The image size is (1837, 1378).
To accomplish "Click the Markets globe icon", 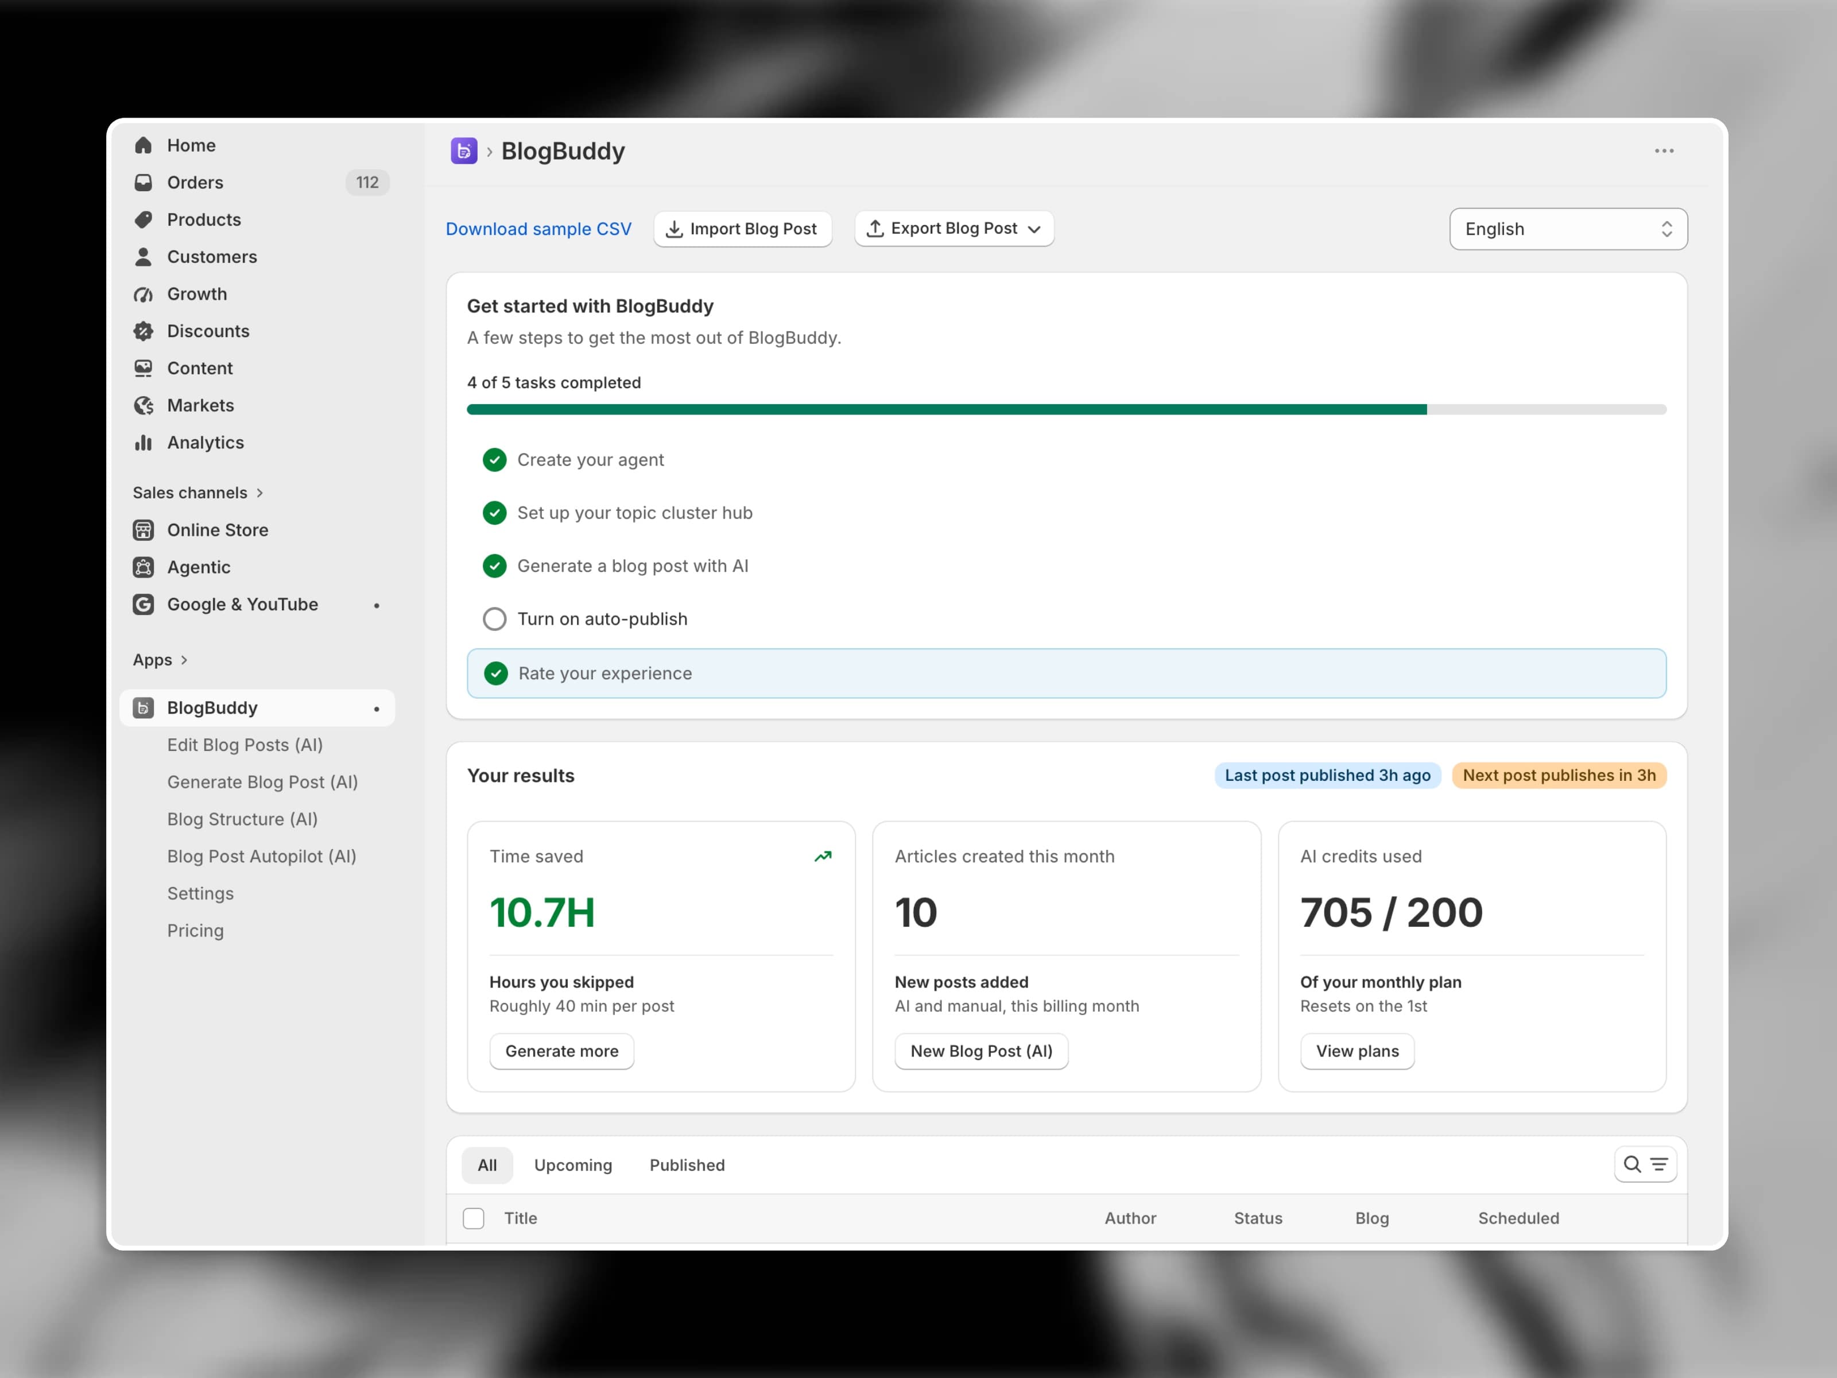I will point(143,405).
